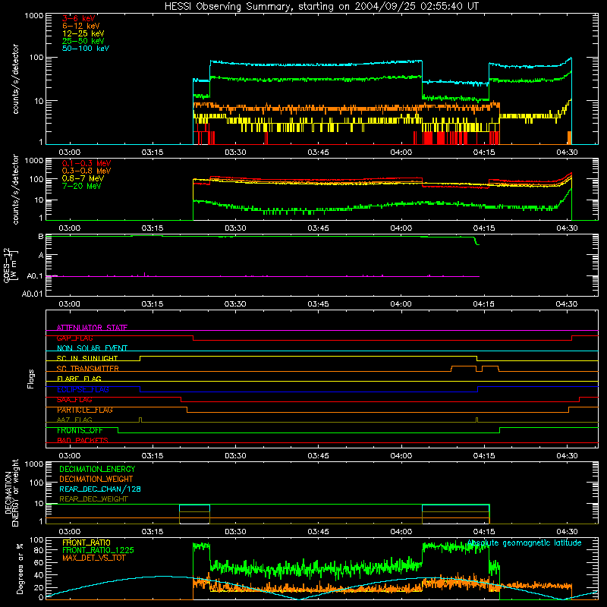The width and height of the screenshot is (607, 607).
Task: Click the Absolute geomagnetic latitude label
Action: click(x=524, y=543)
